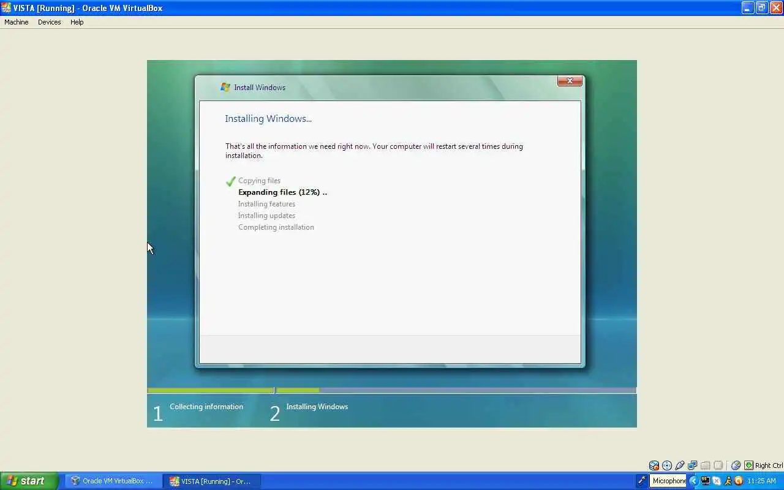Open the Windows XP Start menu

point(29,481)
